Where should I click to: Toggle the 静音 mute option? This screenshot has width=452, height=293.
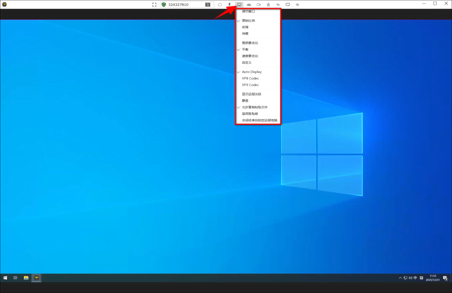pyautogui.click(x=258, y=100)
